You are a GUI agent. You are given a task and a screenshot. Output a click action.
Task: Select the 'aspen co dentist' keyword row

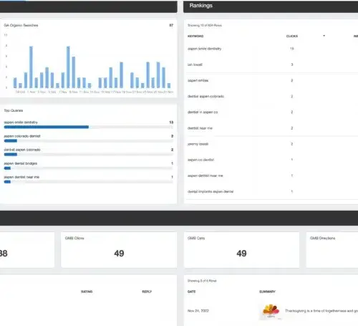point(200,160)
